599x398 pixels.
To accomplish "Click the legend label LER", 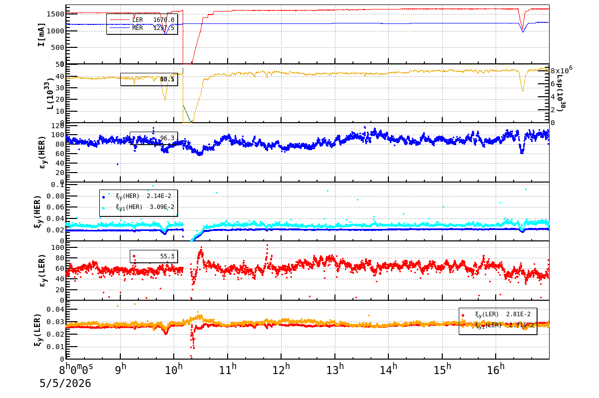I will pyautogui.click(x=137, y=20).
